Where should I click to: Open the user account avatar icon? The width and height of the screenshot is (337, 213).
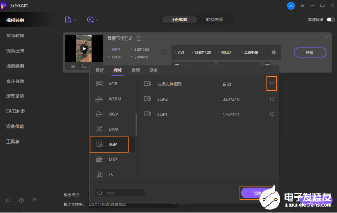click(x=291, y=5)
